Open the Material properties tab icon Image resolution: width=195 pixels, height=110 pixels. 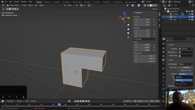pyautogui.click(x=163, y=96)
